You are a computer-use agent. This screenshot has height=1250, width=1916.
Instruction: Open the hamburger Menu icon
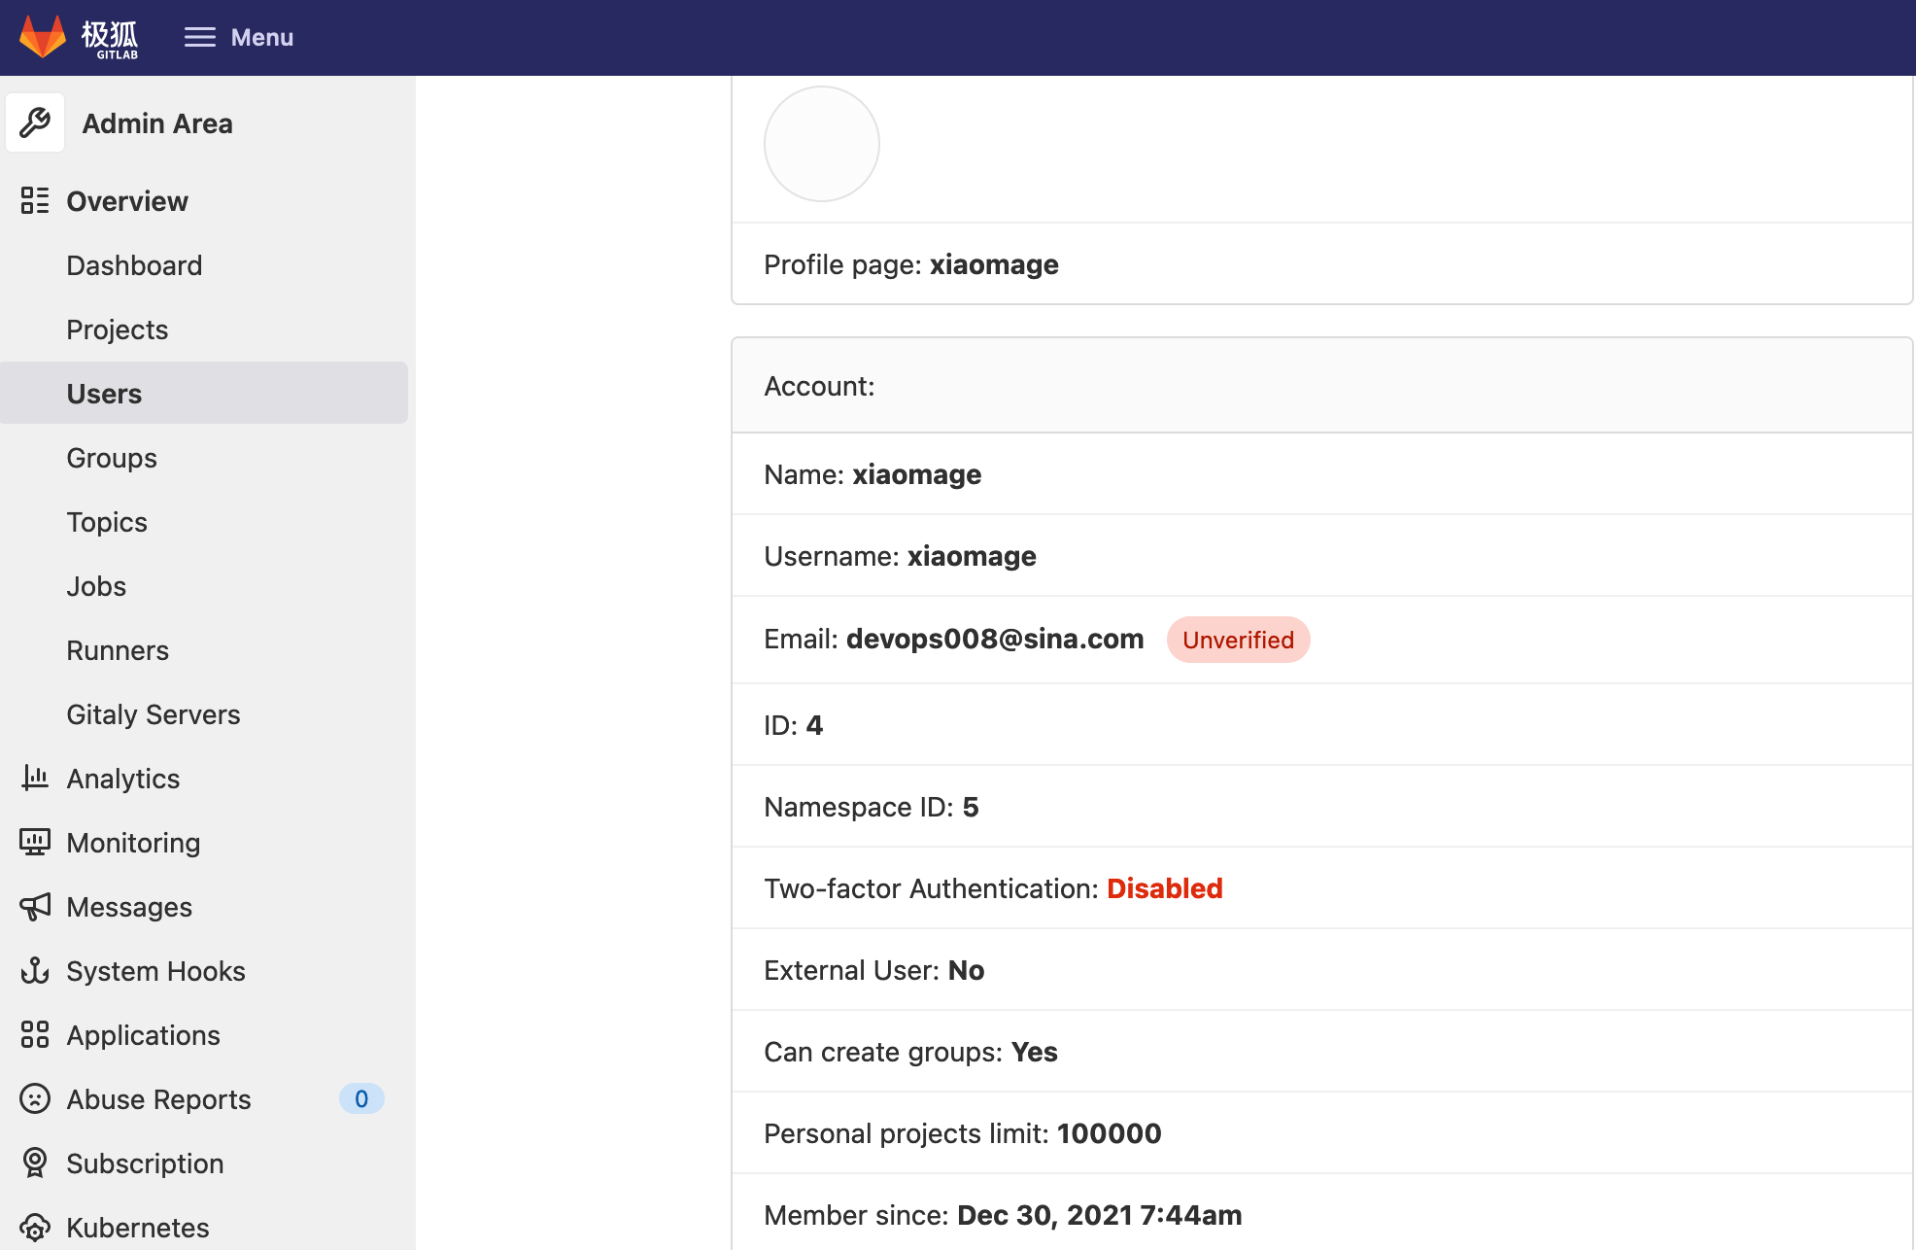pyautogui.click(x=200, y=37)
